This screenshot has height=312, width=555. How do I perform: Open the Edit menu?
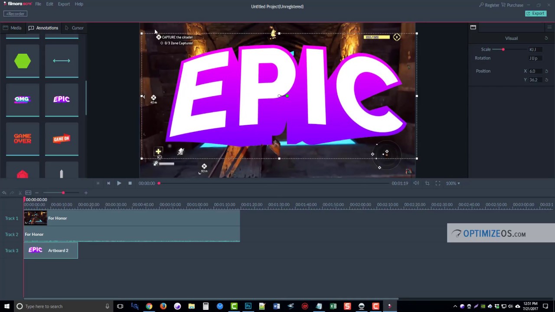pyautogui.click(x=50, y=4)
